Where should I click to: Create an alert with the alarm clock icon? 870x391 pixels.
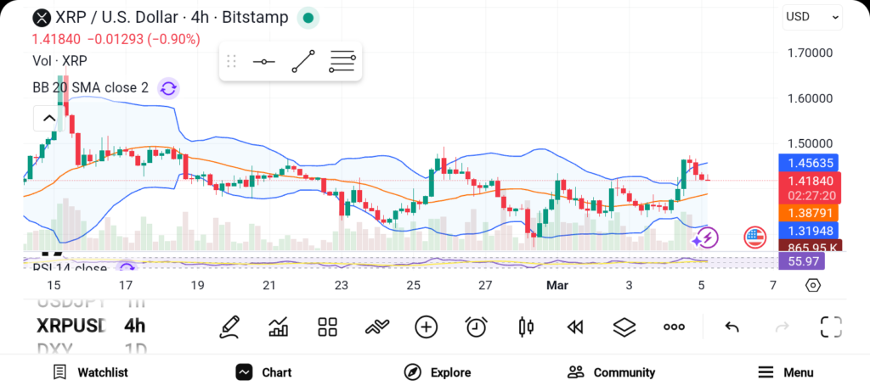tap(476, 327)
